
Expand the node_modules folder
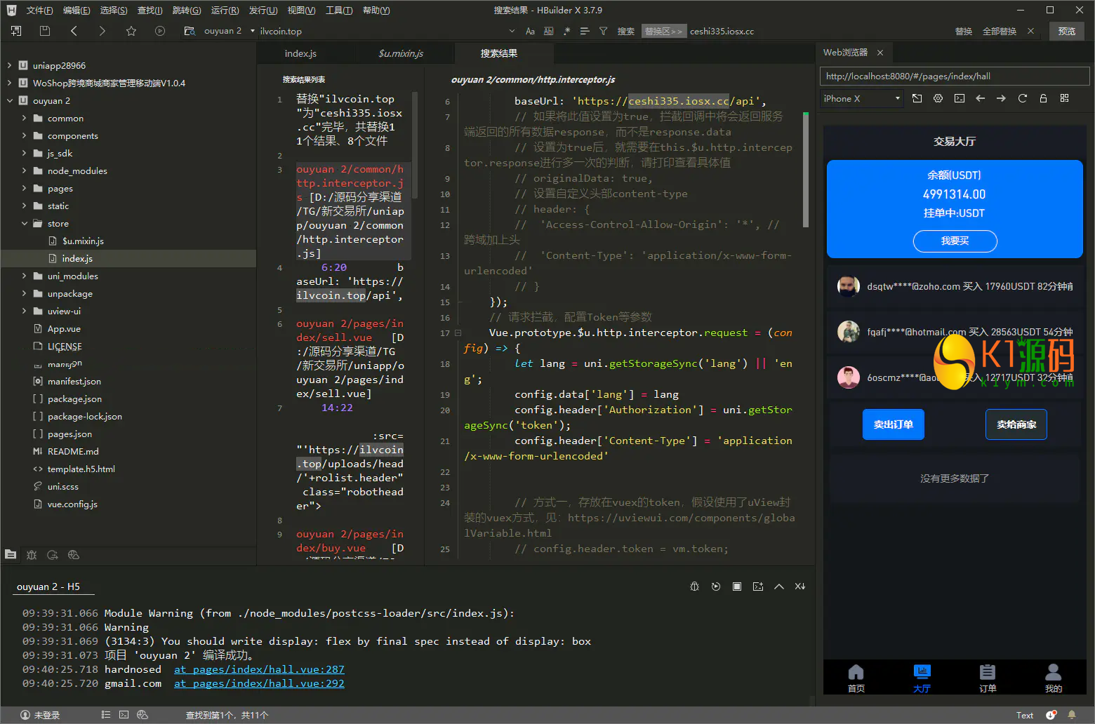24,171
